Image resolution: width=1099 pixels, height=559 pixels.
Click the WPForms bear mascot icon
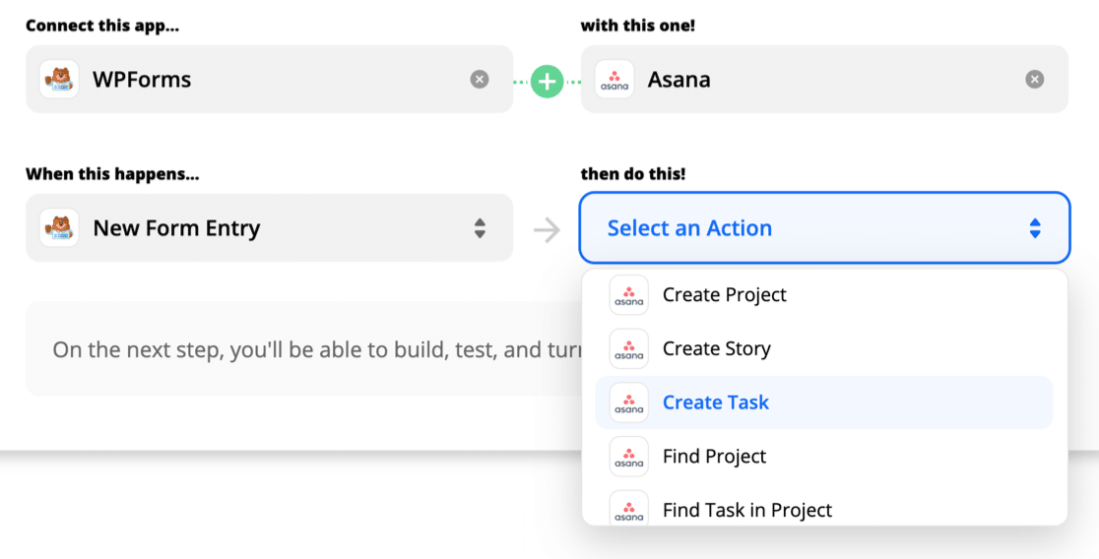59,79
